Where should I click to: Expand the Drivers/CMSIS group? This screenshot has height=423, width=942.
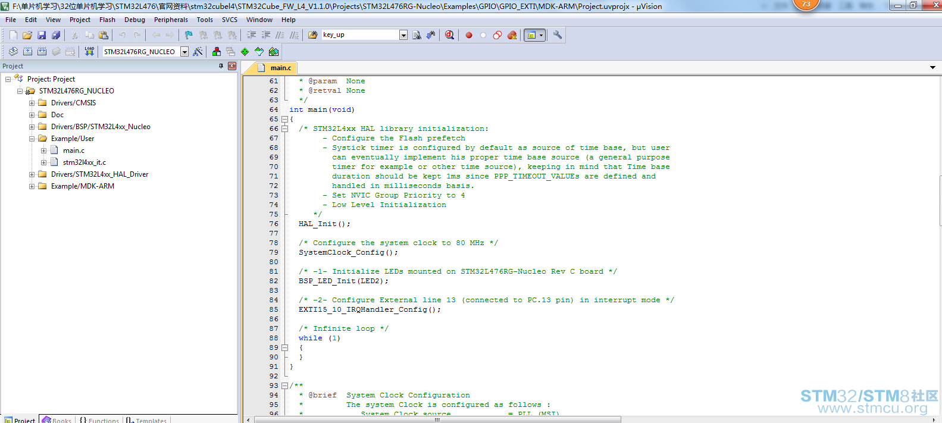coord(32,103)
